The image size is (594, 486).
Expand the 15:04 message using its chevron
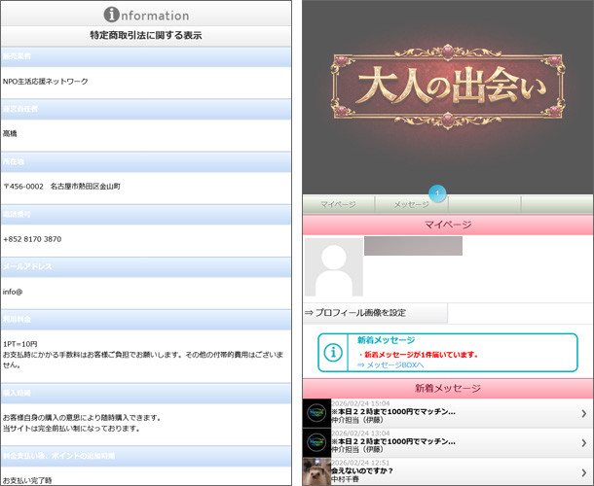583,414
